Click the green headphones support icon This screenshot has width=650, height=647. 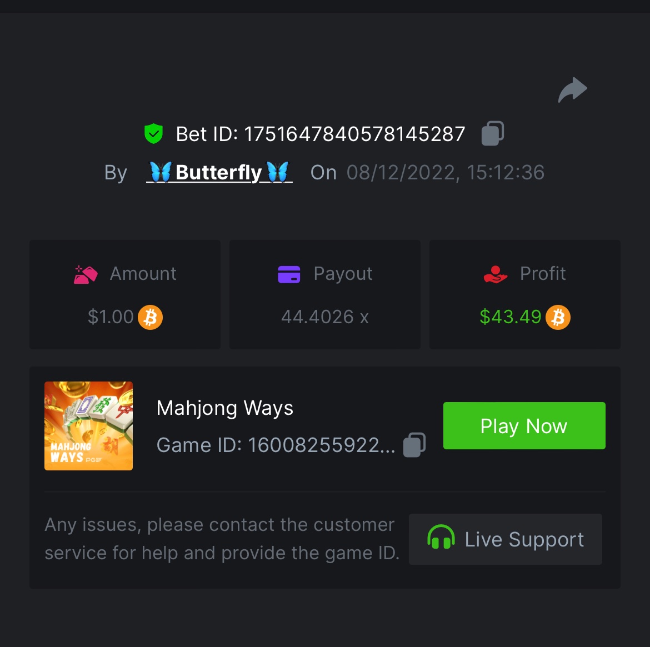(x=441, y=538)
